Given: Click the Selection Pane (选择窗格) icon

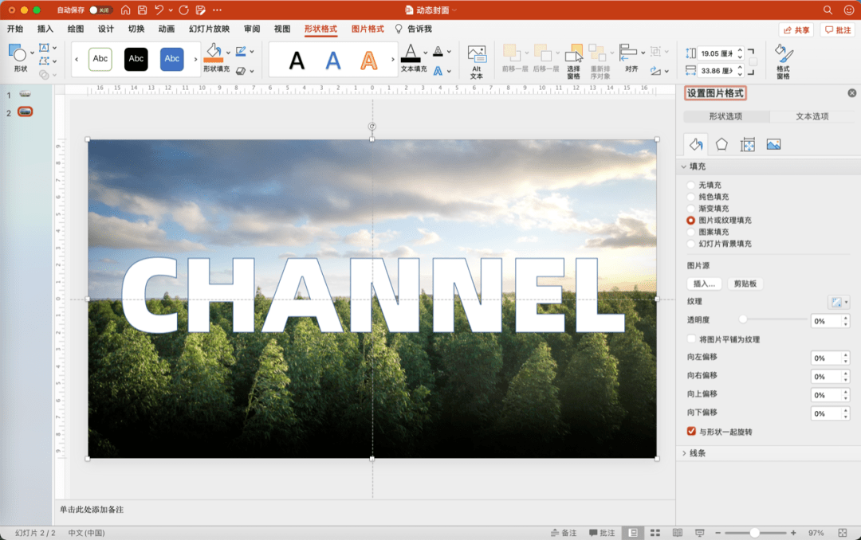Looking at the screenshot, I should pyautogui.click(x=574, y=61).
